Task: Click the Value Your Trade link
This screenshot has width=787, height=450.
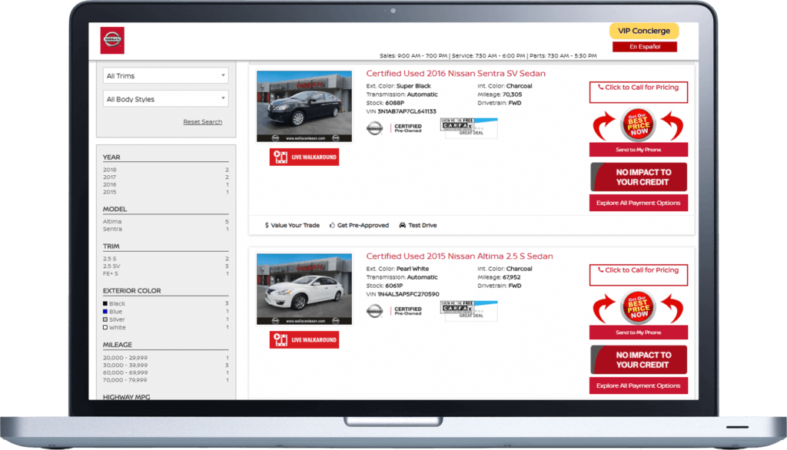Action: point(292,225)
